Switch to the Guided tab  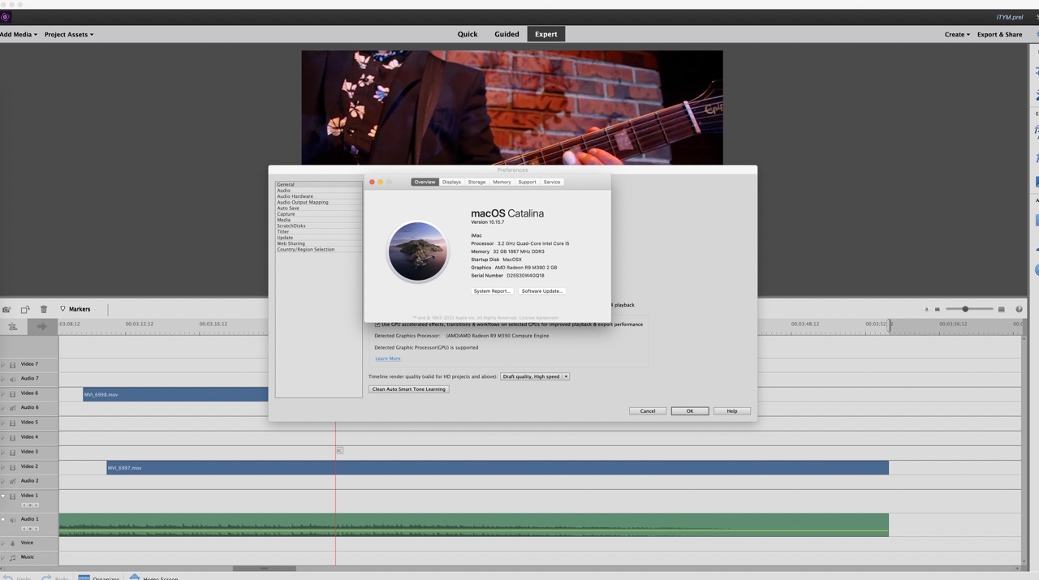click(x=507, y=34)
